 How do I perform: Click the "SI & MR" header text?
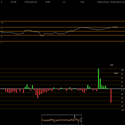point(13,2)
